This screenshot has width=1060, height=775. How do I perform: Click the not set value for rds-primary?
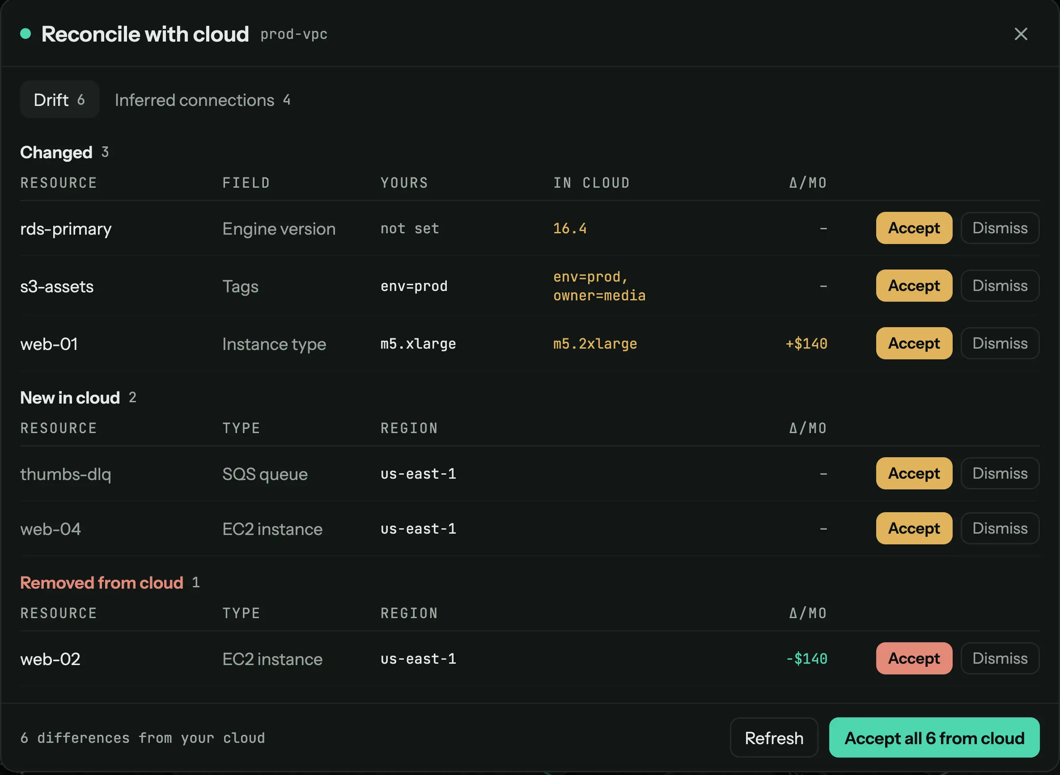(x=409, y=228)
